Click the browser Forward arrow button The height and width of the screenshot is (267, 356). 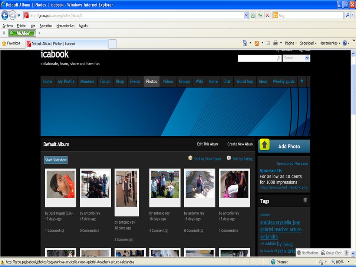coord(13,16)
